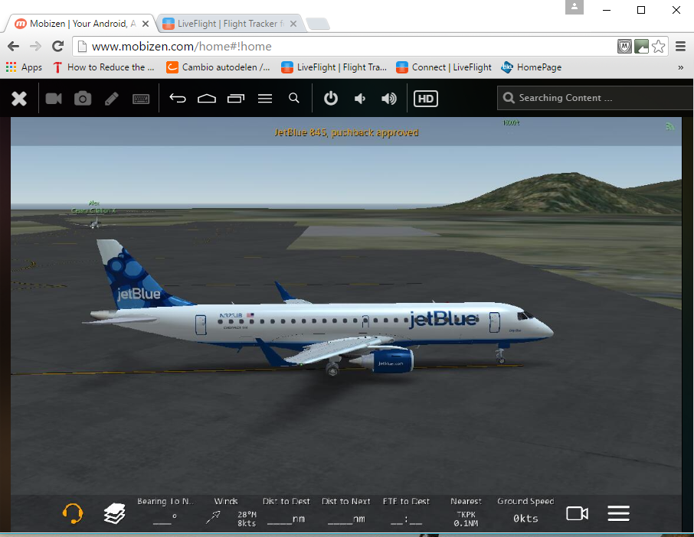Switch camera view with simulator camera icon
This screenshot has width=694, height=537.
click(577, 513)
